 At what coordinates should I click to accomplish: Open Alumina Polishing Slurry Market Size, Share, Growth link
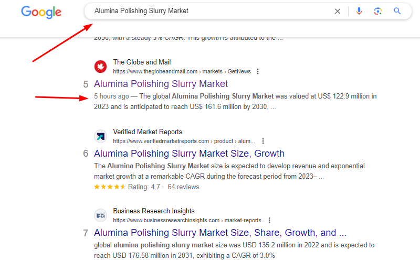click(x=220, y=233)
